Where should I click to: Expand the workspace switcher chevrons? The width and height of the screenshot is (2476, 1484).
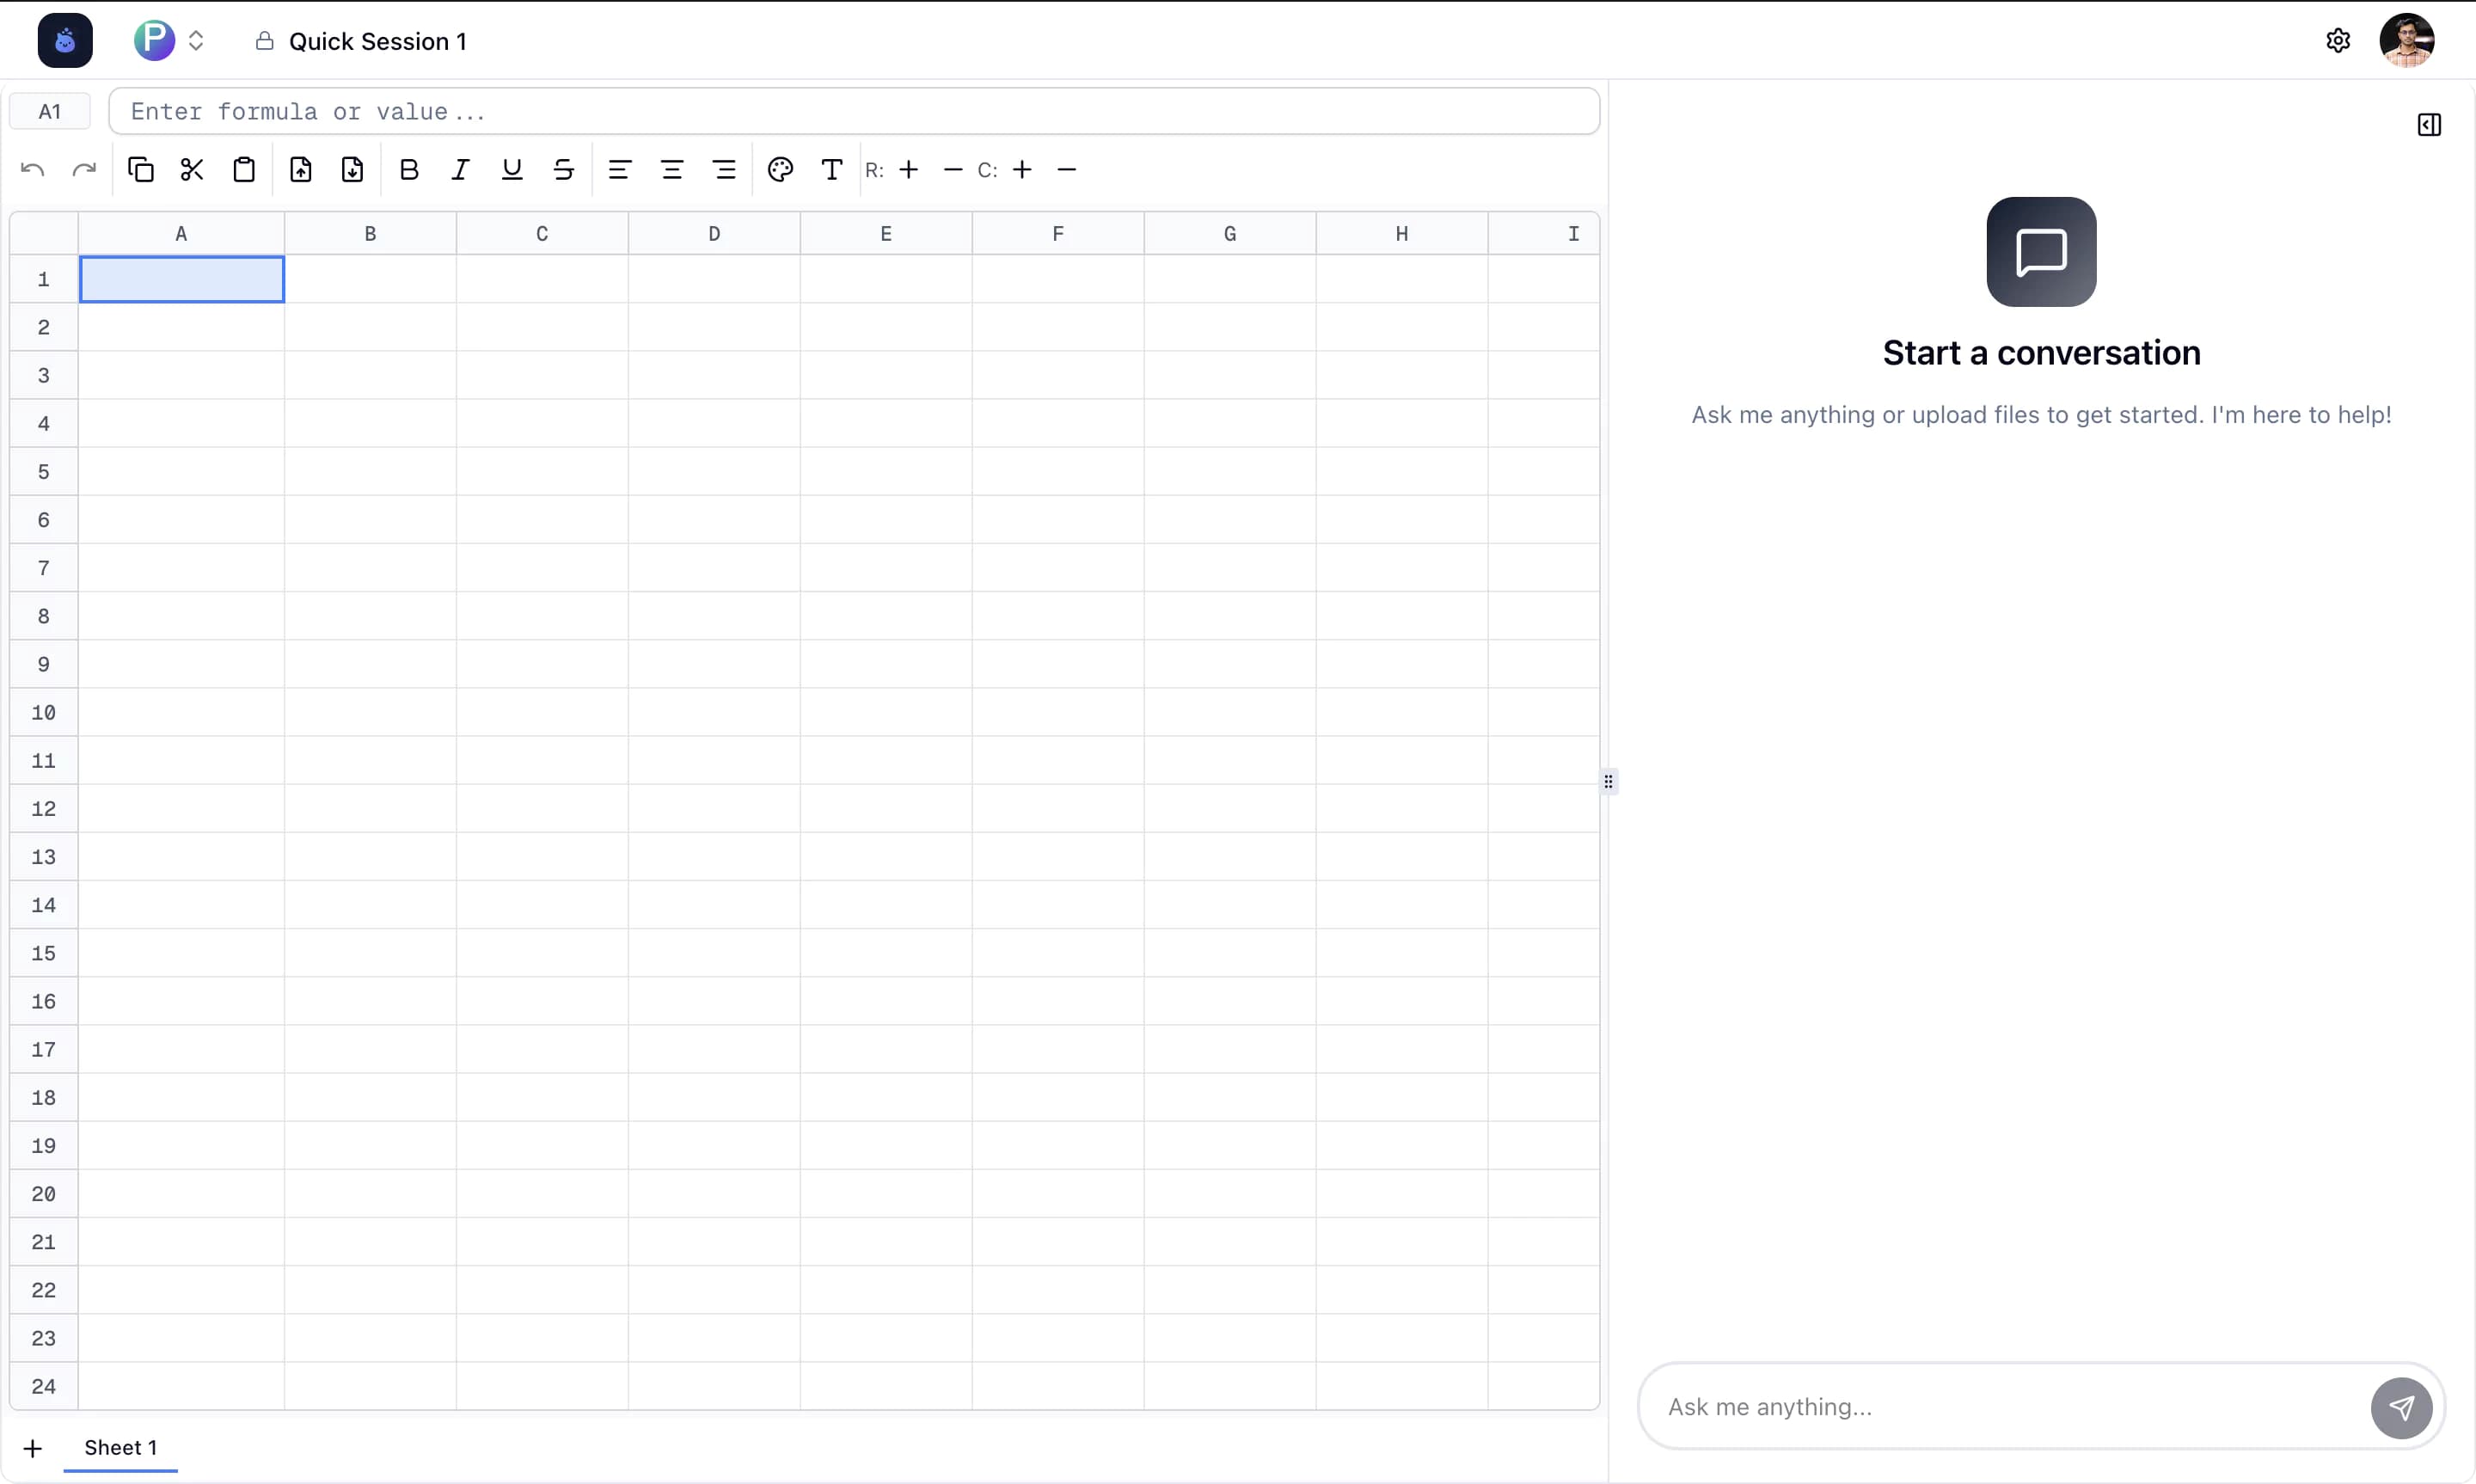coord(196,41)
